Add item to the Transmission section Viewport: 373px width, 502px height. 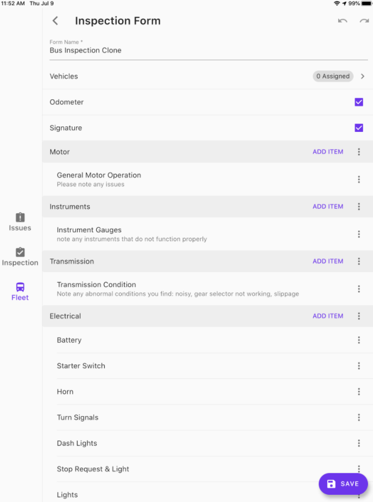[x=328, y=262]
